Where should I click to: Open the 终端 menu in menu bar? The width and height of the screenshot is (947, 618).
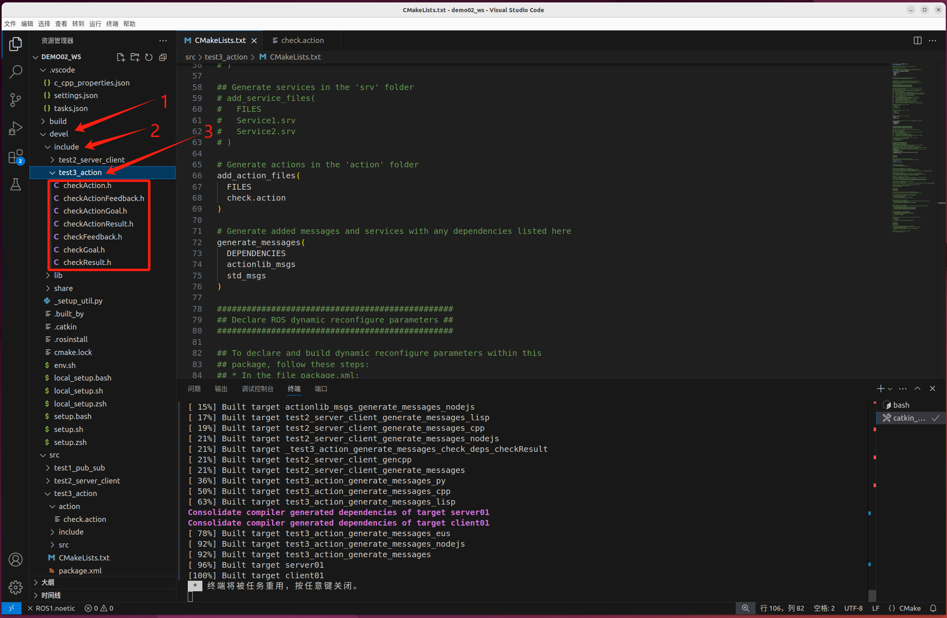pos(112,24)
